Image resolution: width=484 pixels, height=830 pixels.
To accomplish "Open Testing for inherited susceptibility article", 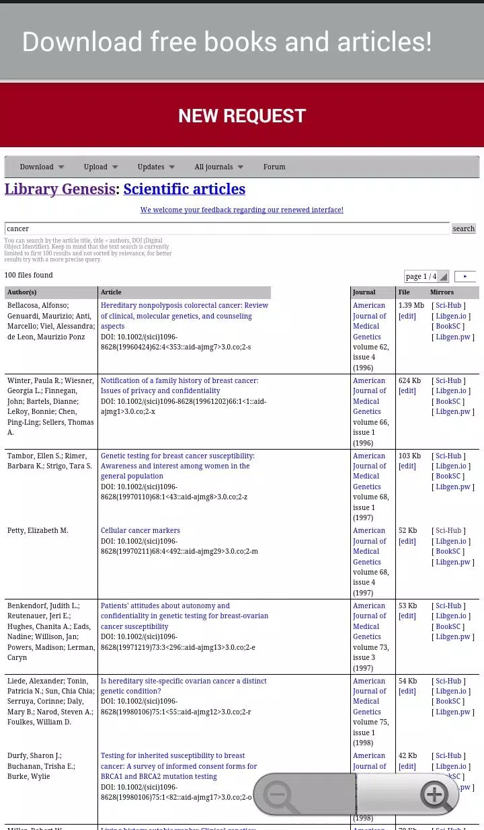I will point(179,766).
